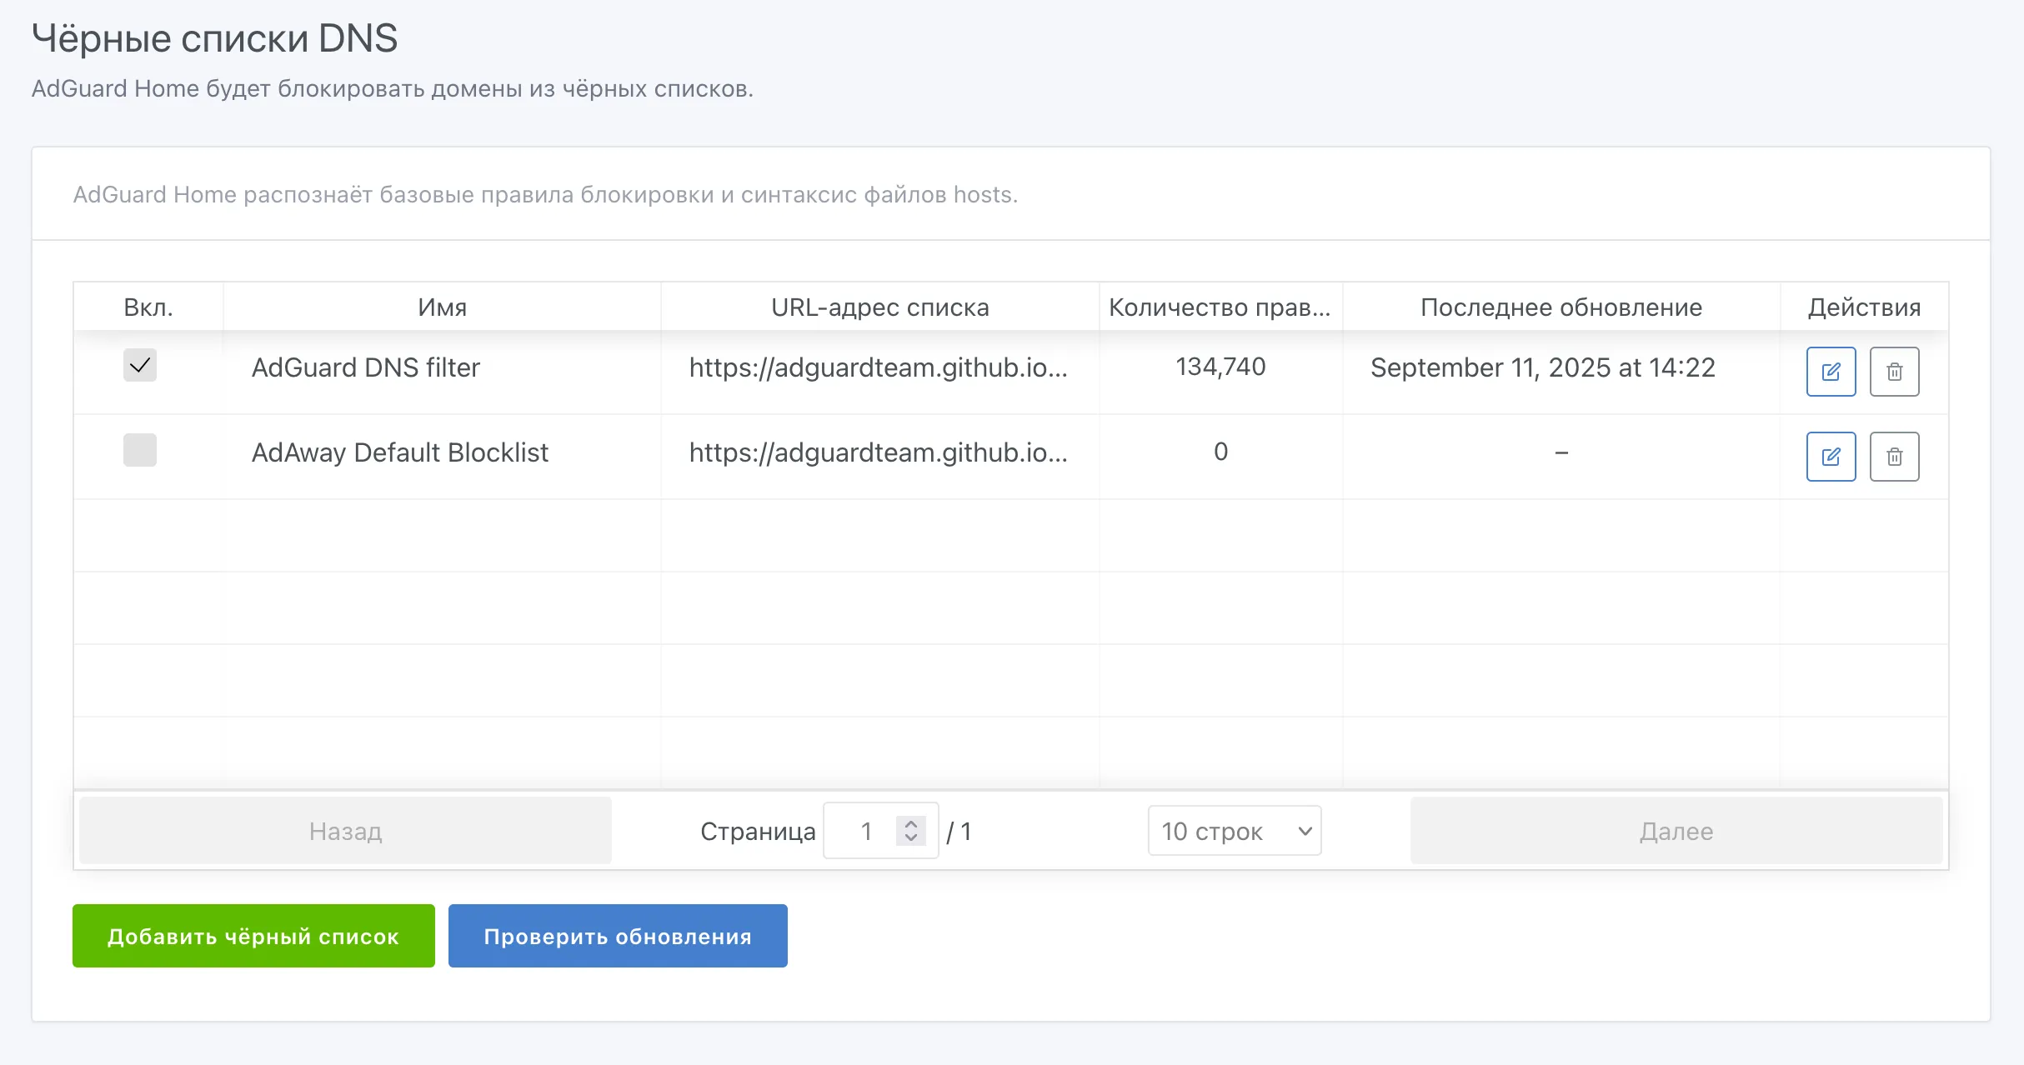The height and width of the screenshot is (1065, 2024).
Task: Click the Действия column header
Action: [x=1864, y=307]
